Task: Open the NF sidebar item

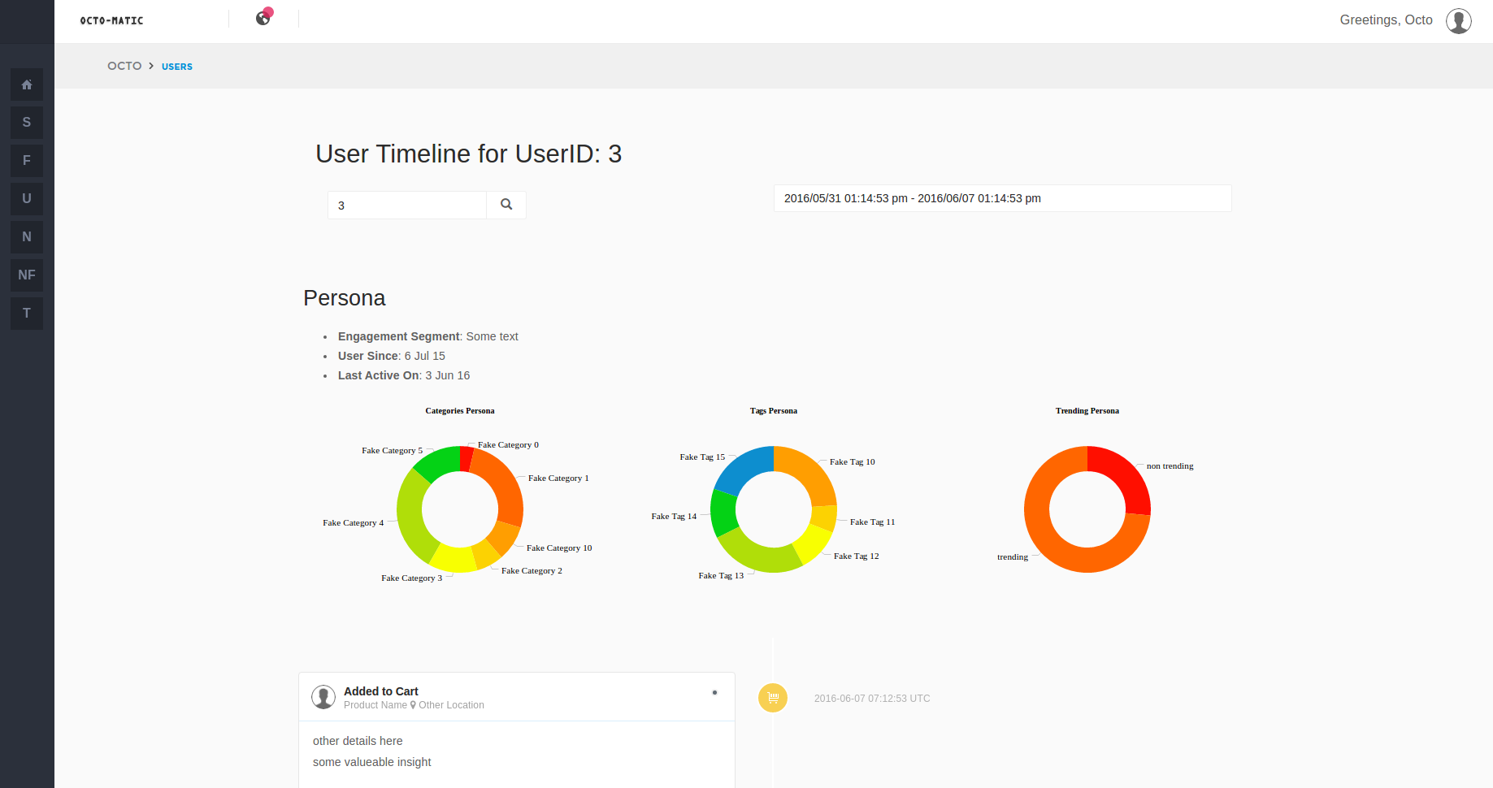Action: click(27, 275)
